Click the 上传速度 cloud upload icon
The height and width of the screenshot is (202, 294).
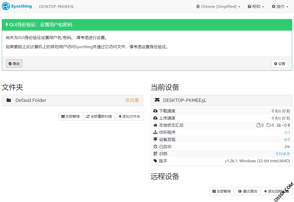[x=155, y=118]
